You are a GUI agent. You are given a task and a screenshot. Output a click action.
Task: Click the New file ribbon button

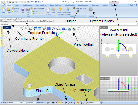4,10
